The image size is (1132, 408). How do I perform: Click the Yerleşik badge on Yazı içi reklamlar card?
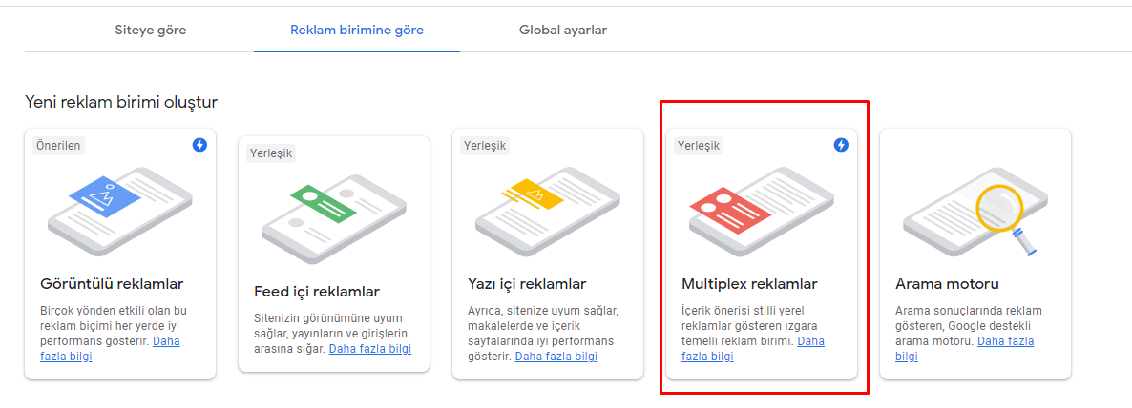(486, 146)
